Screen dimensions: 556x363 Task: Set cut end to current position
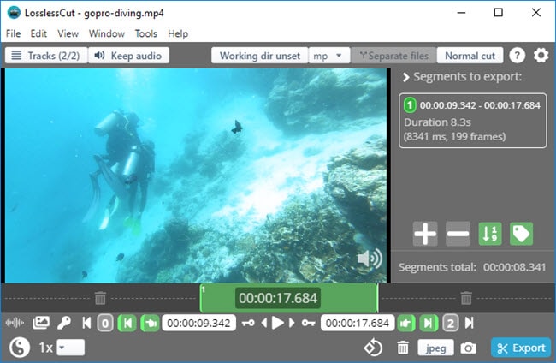[406, 324]
